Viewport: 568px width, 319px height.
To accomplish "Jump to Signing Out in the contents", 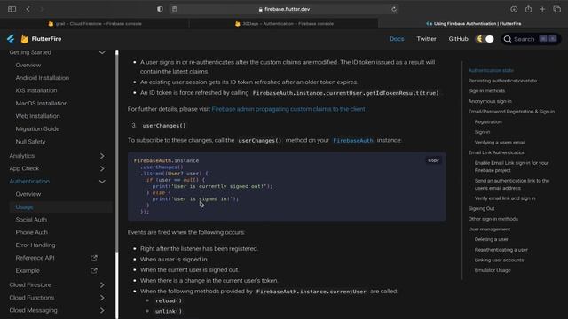I will (481, 209).
